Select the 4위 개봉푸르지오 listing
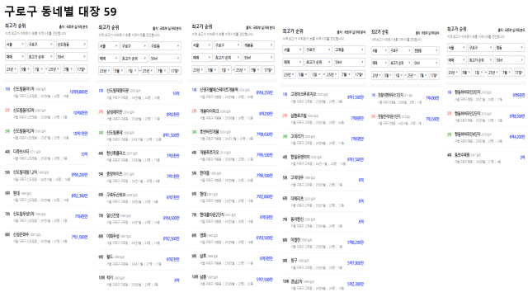The height and width of the screenshot is (297, 528). click(x=233, y=155)
